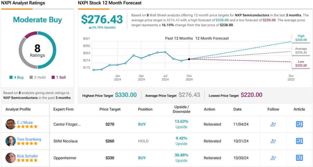Viewport: 313px width, 167px height.
Task: Click the Price Target column header
Action: (x=110, y=109)
